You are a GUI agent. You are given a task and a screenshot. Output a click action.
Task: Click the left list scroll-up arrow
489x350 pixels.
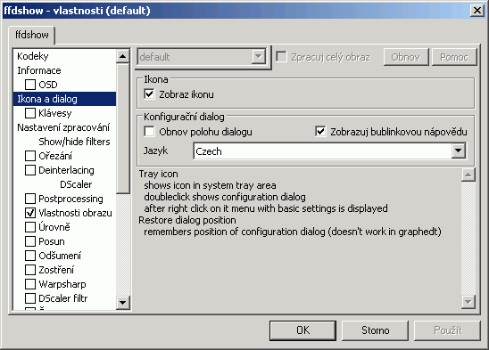pyautogui.click(x=123, y=56)
